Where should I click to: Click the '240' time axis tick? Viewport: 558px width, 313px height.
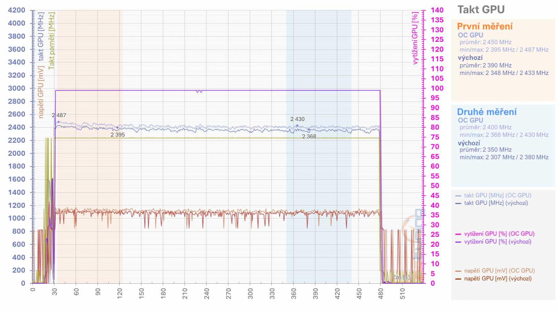207,294
